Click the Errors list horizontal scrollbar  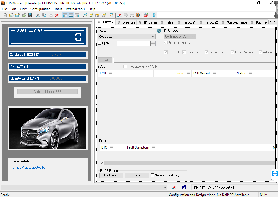coord(187,163)
